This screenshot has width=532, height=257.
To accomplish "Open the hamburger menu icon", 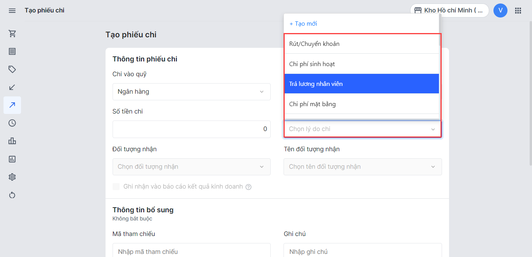I will [x=12, y=10].
